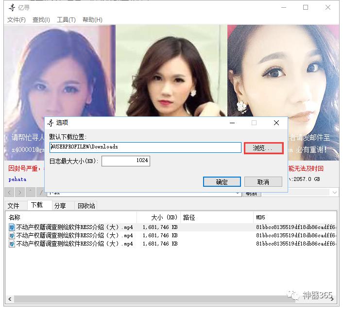Click the file icon of the first mp4 row
The image size is (343, 310).
click(12, 227)
